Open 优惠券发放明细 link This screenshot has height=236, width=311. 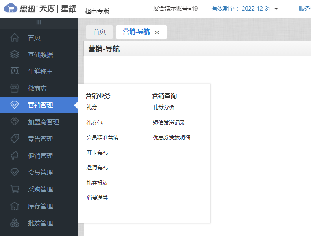pyautogui.click(x=172, y=138)
